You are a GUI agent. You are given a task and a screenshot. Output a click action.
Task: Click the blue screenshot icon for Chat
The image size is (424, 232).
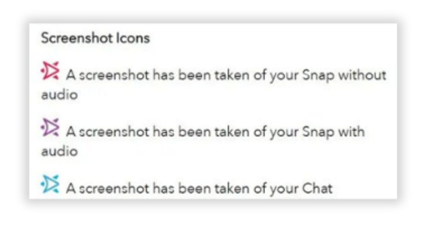click(50, 184)
